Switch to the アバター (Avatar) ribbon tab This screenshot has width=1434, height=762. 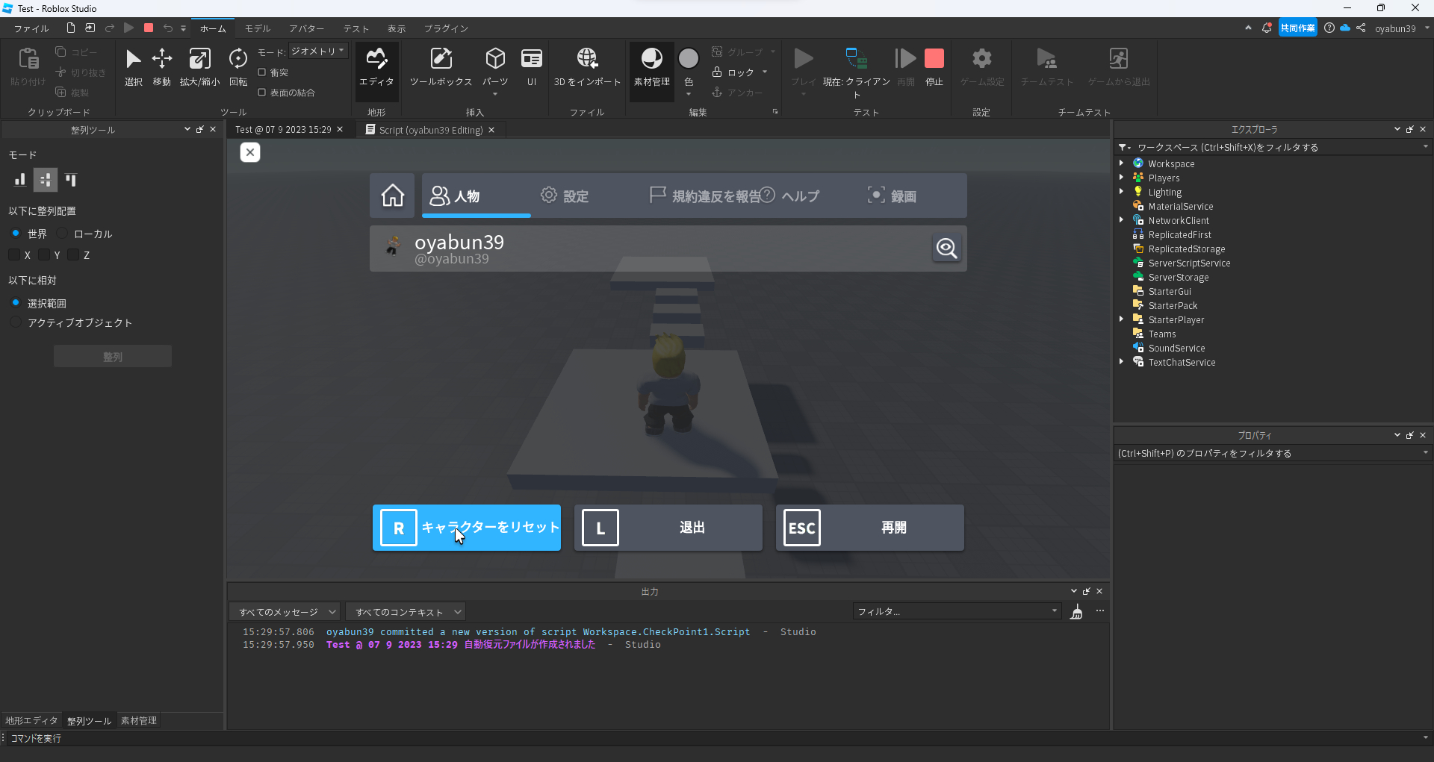point(307,28)
